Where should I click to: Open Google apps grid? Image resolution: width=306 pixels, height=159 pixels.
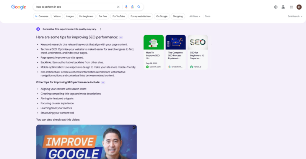coord(291,7)
